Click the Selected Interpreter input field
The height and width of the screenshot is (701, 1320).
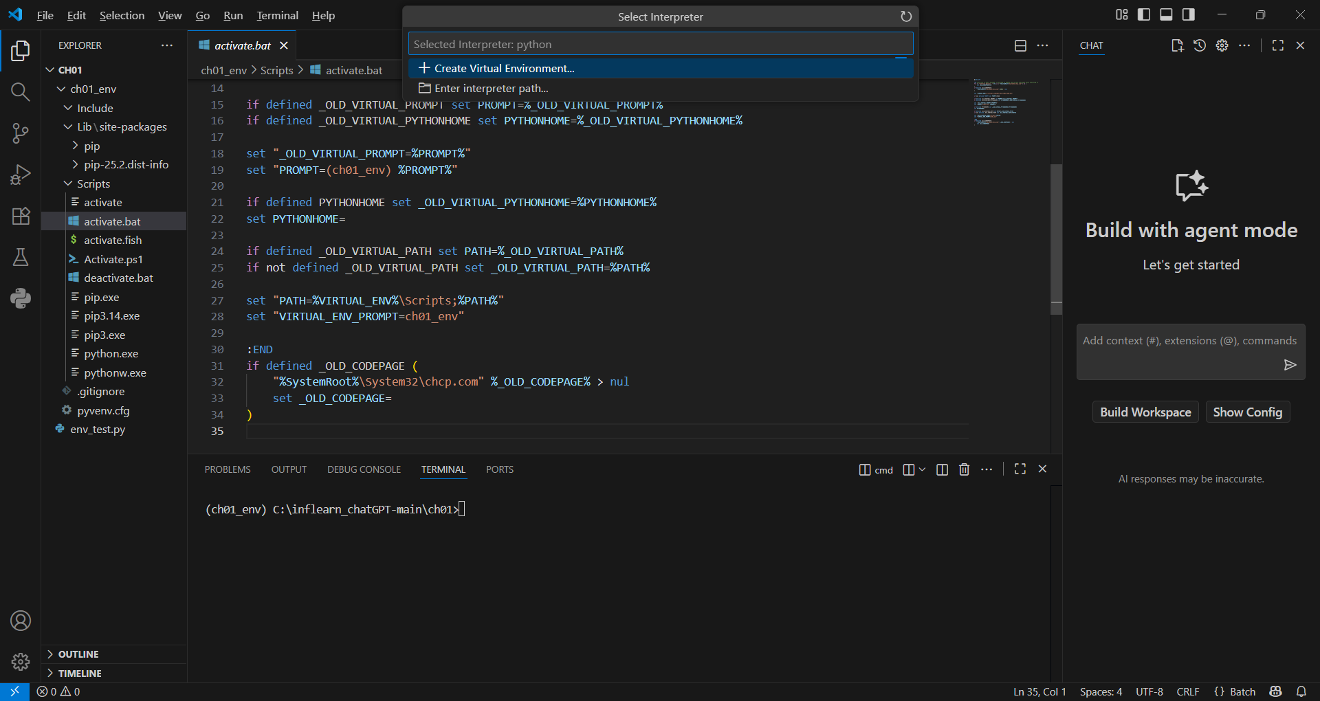tap(660, 44)
